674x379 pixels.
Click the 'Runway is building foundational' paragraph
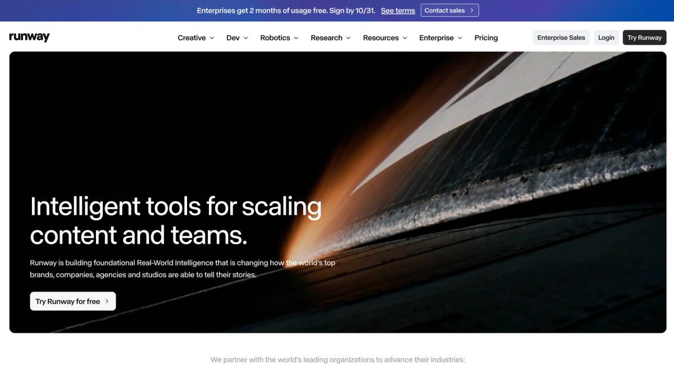pos(183,269)
